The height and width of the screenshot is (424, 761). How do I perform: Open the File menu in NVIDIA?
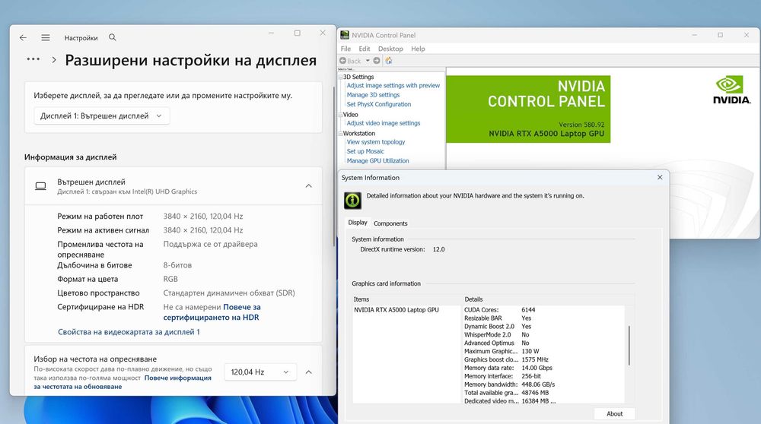click(345, 49)
